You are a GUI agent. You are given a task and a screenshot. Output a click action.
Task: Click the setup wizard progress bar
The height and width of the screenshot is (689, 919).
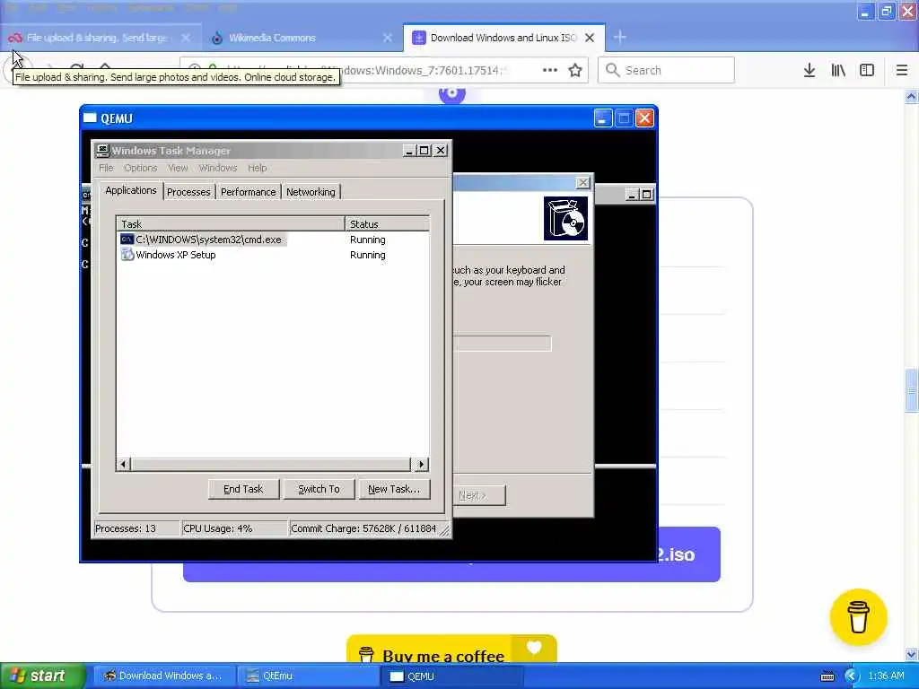[x=503, y=344]
